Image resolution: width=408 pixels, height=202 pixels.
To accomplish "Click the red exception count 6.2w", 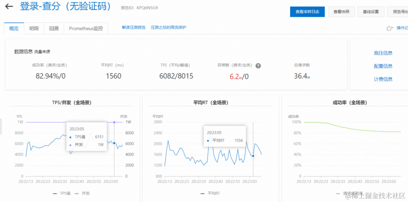I will tap(235, 77).
